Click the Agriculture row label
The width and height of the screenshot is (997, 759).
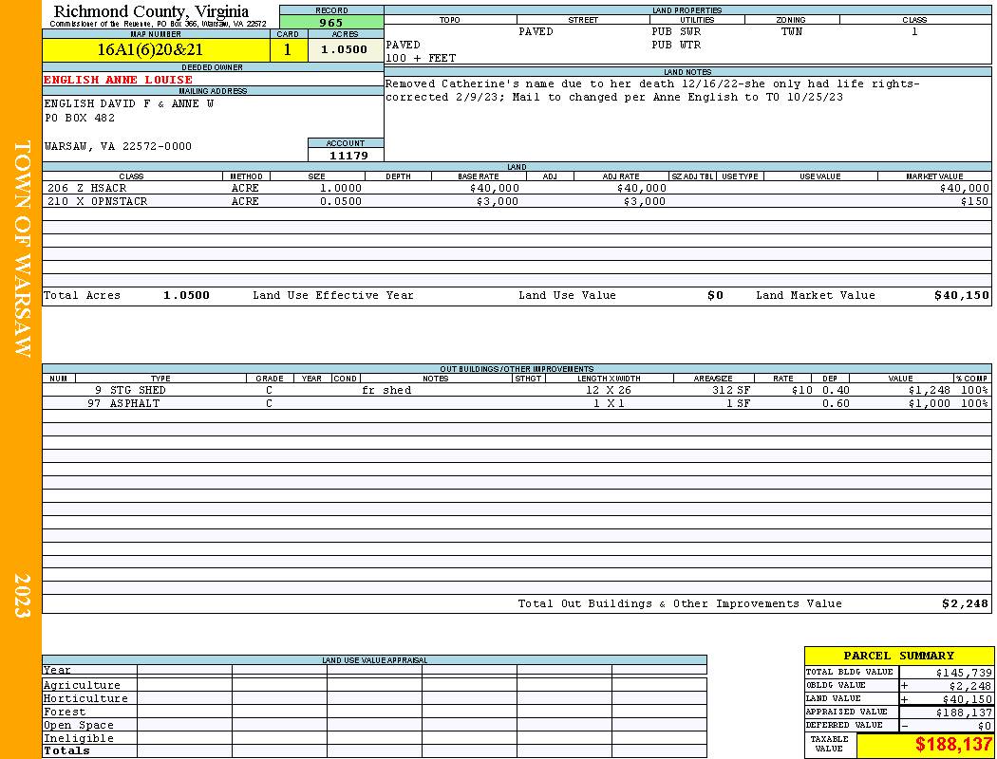82,685
